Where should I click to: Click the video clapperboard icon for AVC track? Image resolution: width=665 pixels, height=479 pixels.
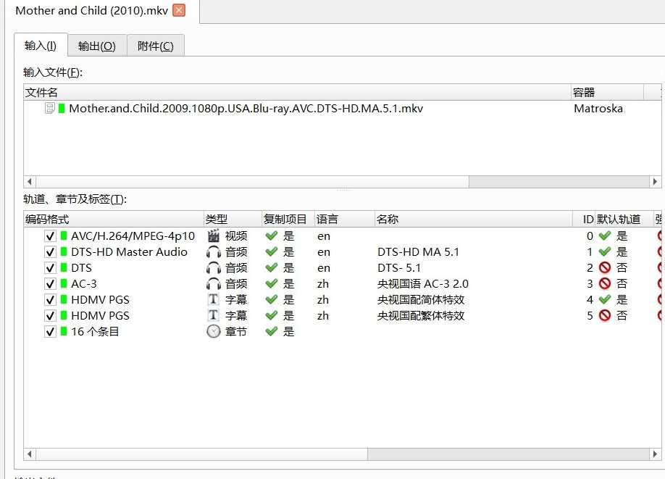click(213, 236)
